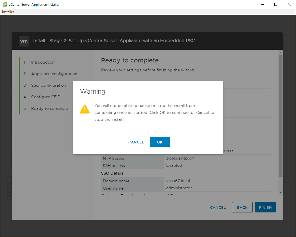The width and height of the screenshot is (296, 237).
Task: Click the Enabled SSH access value
Action: pos(174,165)
